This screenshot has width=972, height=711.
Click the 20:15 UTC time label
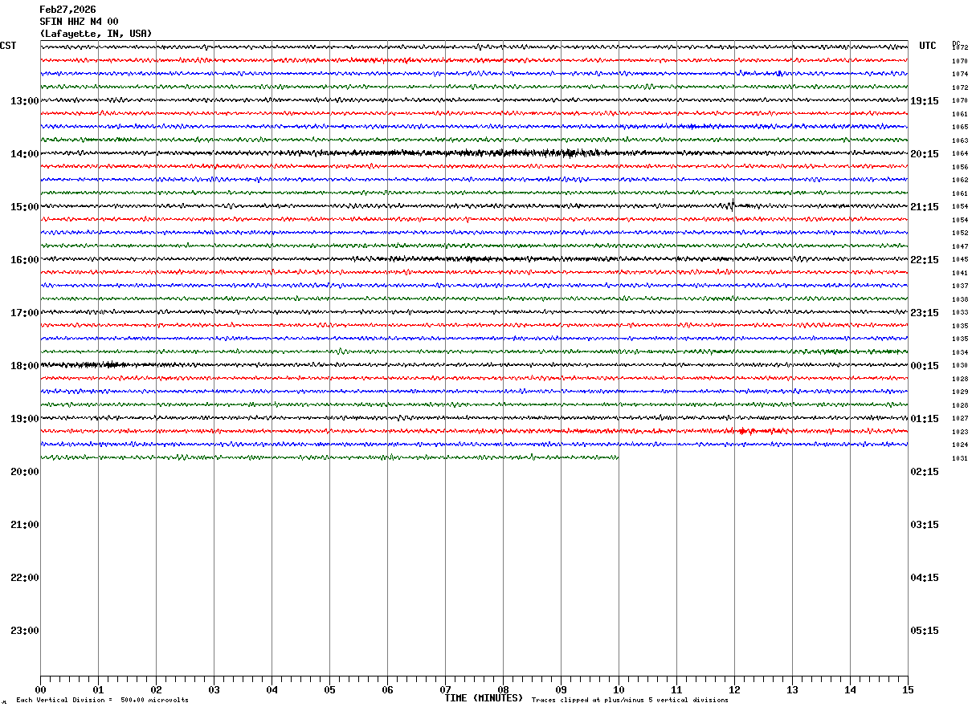925,154
